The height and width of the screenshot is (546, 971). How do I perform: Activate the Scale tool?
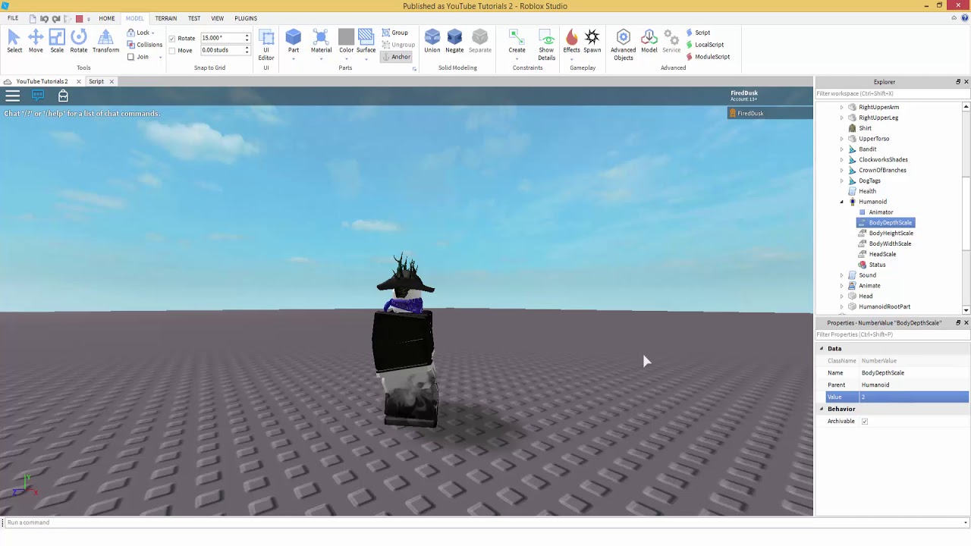point(57,42)
